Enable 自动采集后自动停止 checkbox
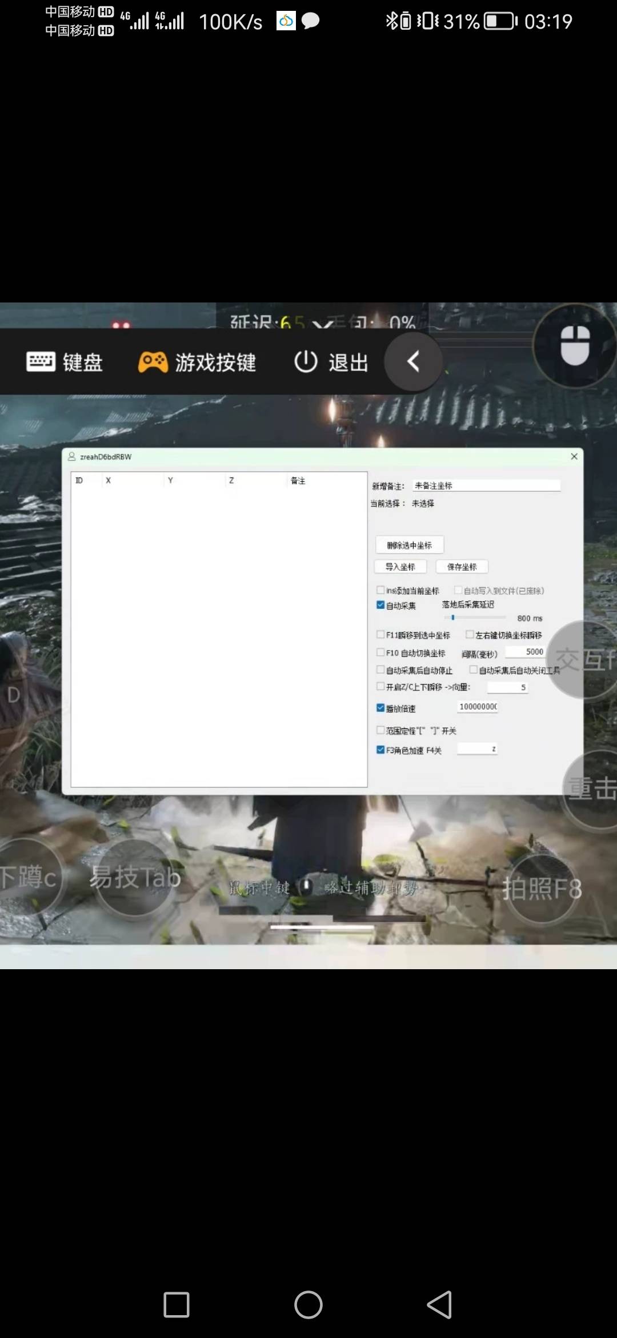Screen dimensions: 617x1338 pyautogui.click(x=380, y=670)
